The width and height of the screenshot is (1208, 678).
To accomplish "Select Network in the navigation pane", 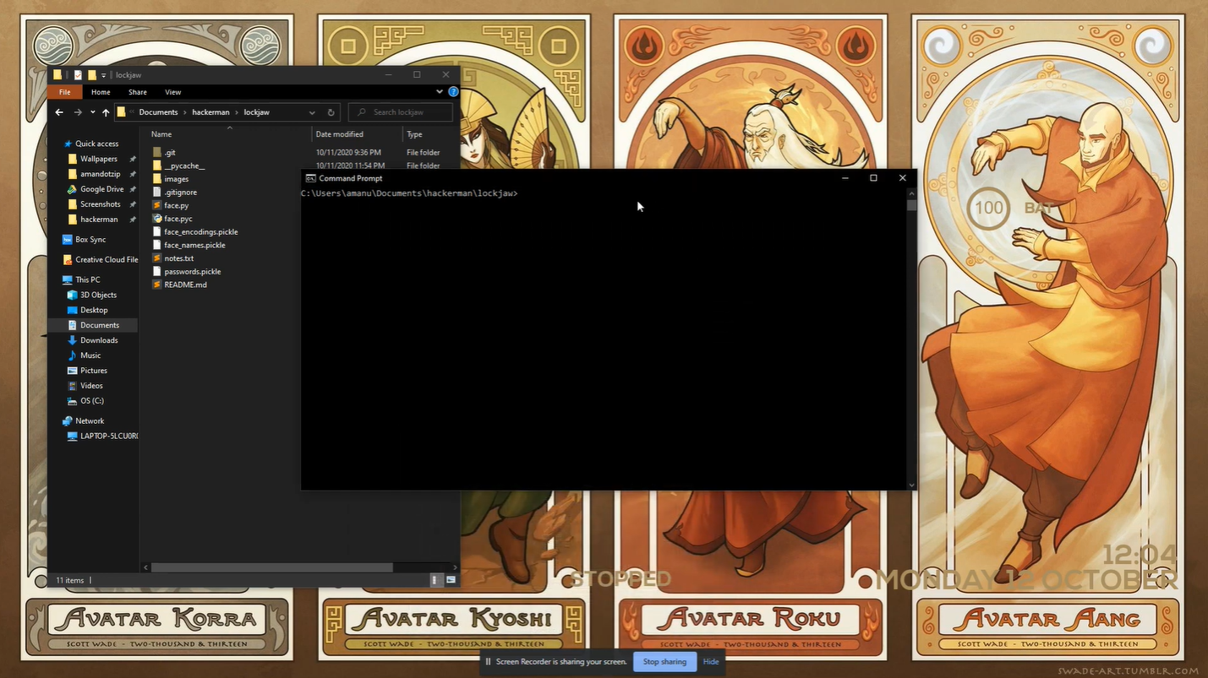I will pyautogui.click(x=90, y=420).
